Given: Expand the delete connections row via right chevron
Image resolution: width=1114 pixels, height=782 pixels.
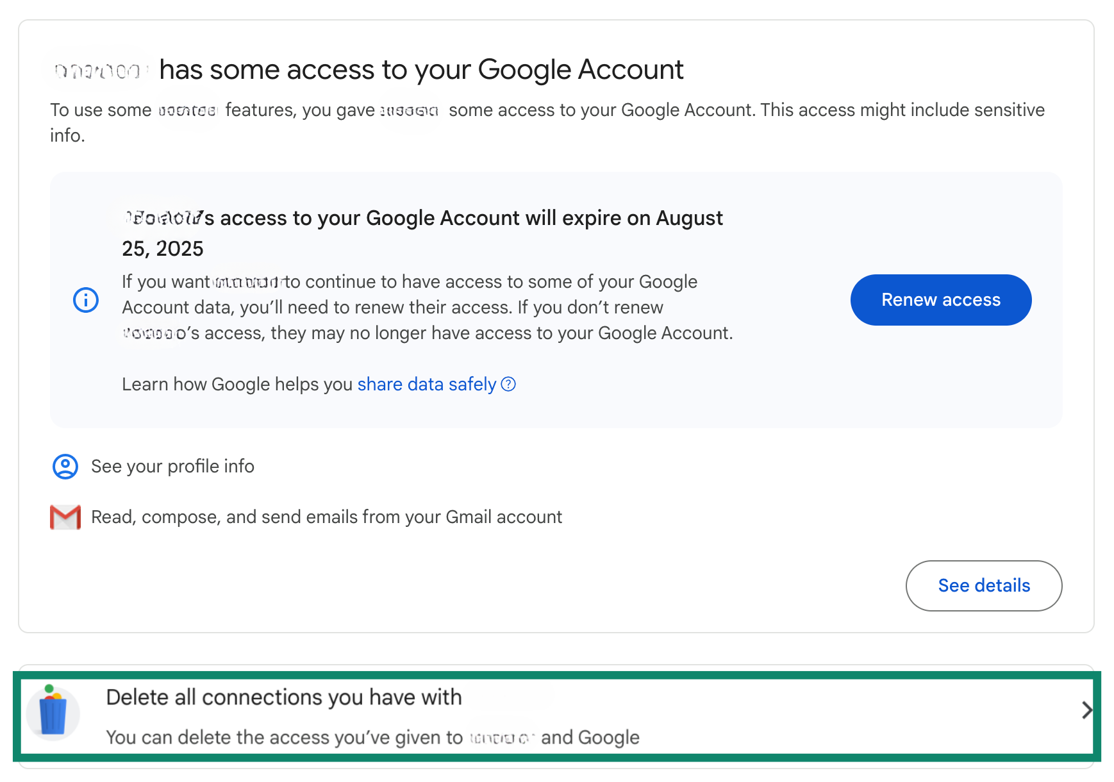Looking at the screenshot, I should coord(1086,710).
